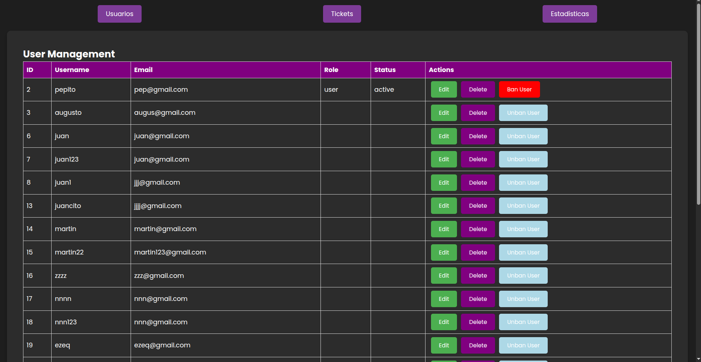Delete user nnnn
Image resolution: width=701 pixels, height=362 pixels.
[x=478, y=299]
